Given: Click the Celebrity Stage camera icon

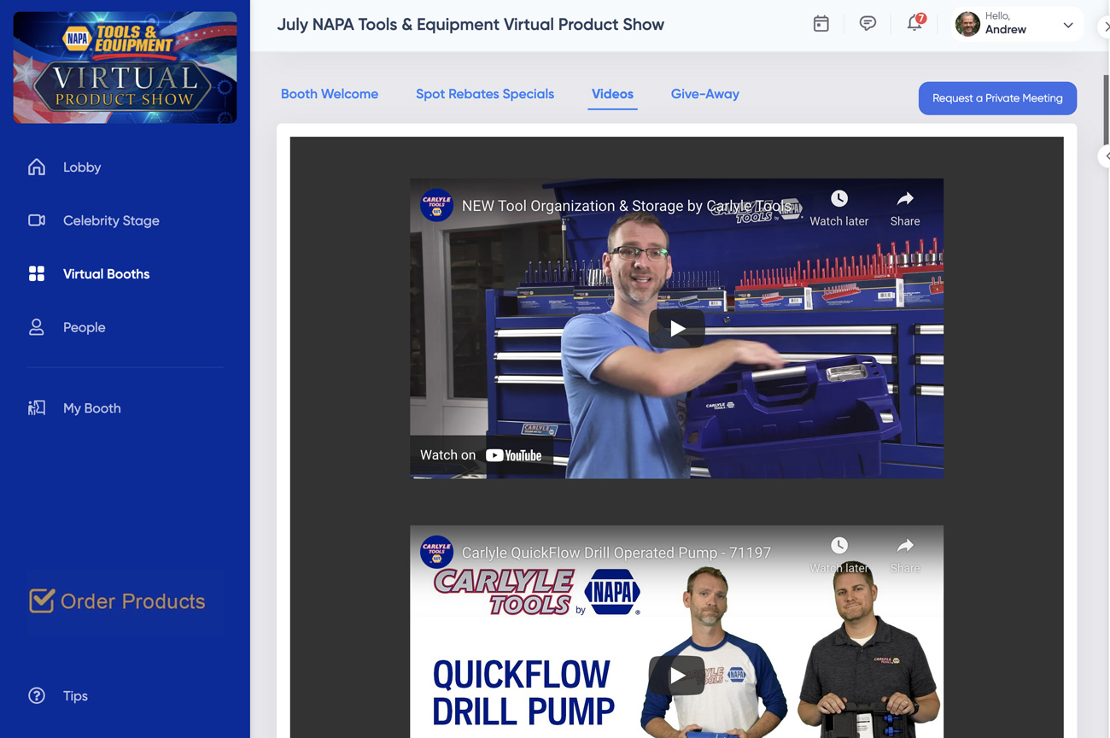Looking at the screenshot, I should (x=37, y=220).
